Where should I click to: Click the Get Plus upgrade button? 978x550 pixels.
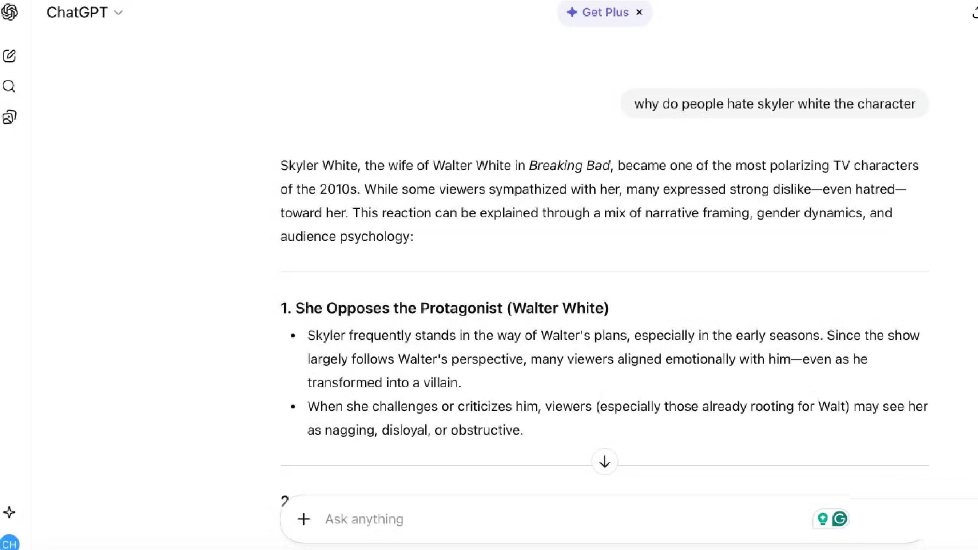click(x=598, y=12)
